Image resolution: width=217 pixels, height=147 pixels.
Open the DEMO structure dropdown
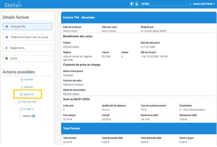click(166, 4)
